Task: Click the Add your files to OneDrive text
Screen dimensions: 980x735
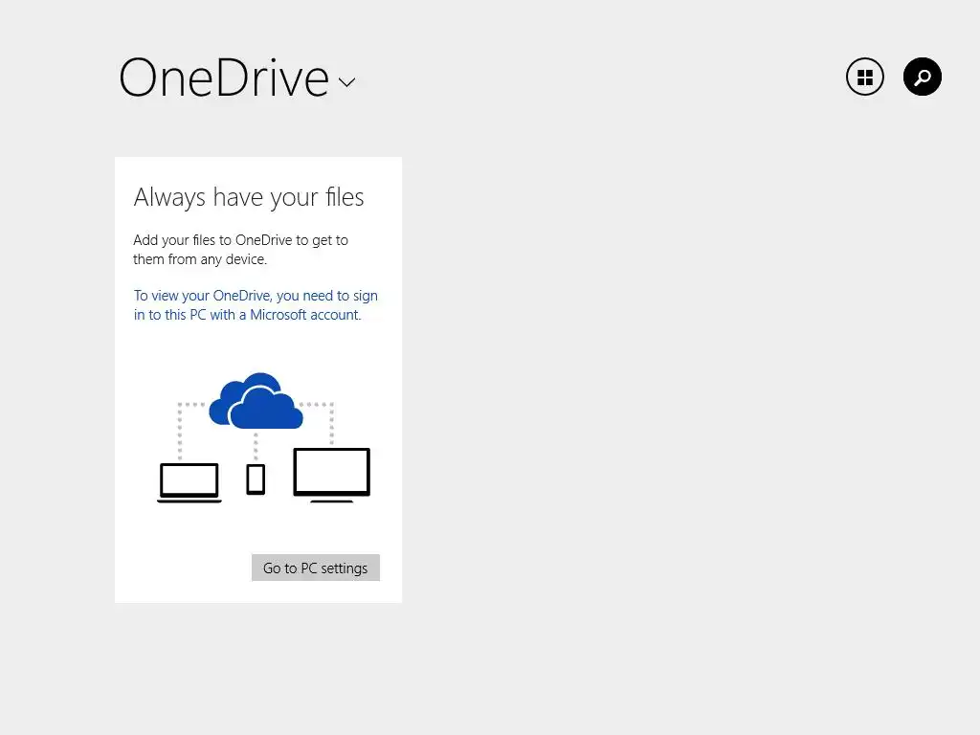Action: tap(240, 250)
